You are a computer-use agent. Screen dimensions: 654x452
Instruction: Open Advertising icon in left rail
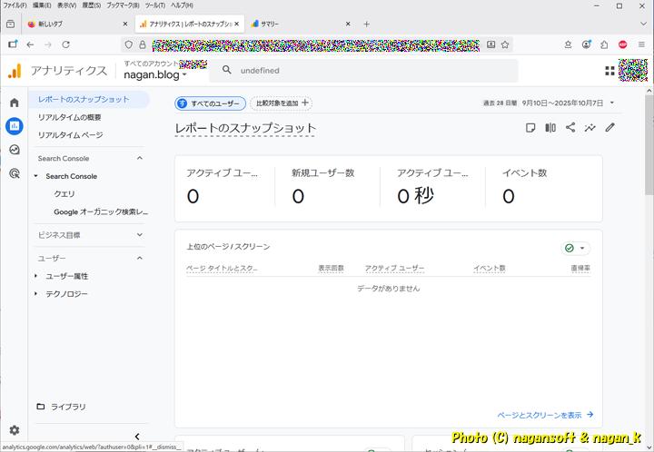click(x=14, y=173)
